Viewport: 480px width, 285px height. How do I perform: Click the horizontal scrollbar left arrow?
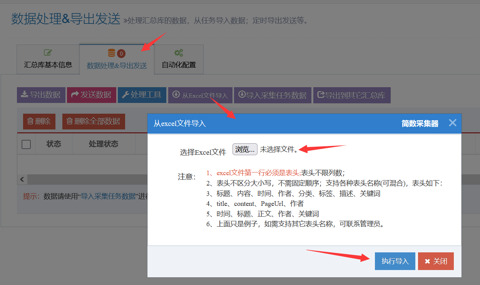(22, 179)
